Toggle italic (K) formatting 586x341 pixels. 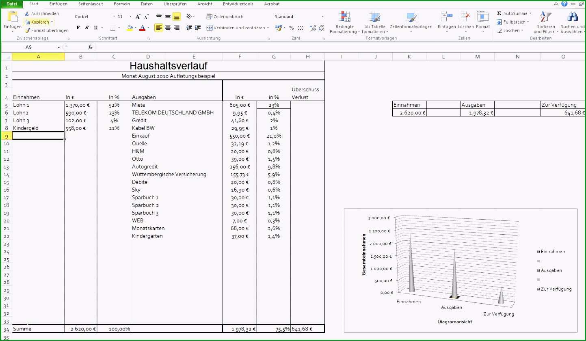tap(87, 28)
